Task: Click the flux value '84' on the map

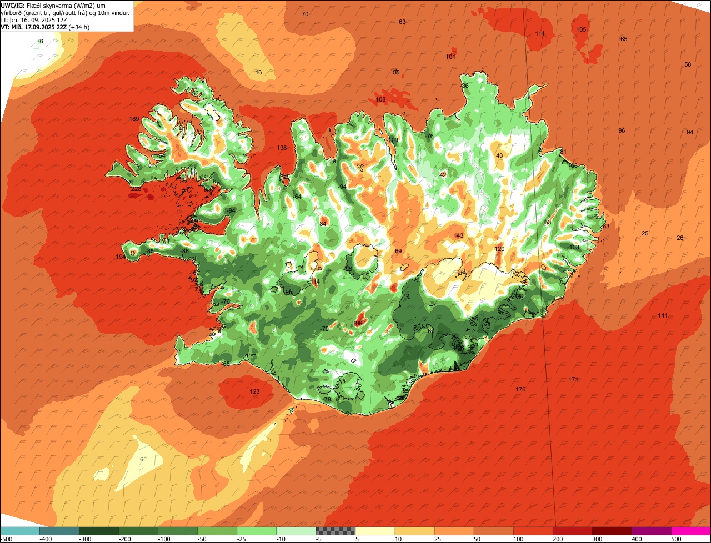Action: 323,224
